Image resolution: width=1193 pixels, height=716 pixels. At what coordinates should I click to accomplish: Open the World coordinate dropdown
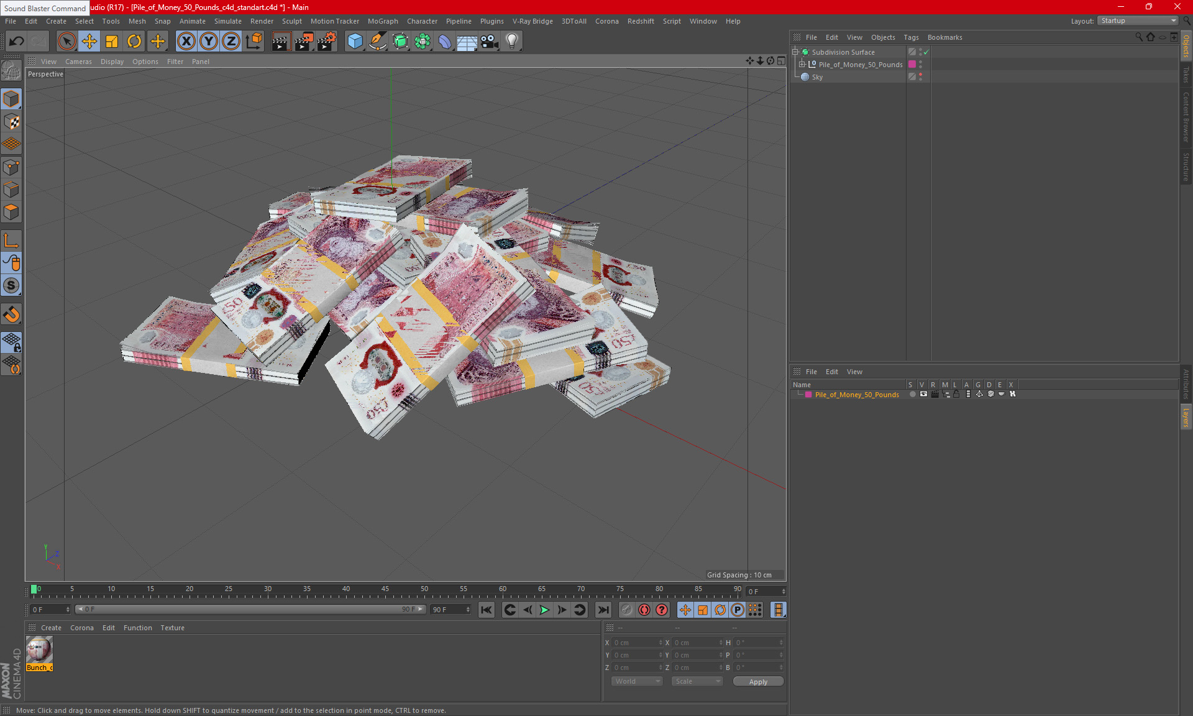(637, 681)
